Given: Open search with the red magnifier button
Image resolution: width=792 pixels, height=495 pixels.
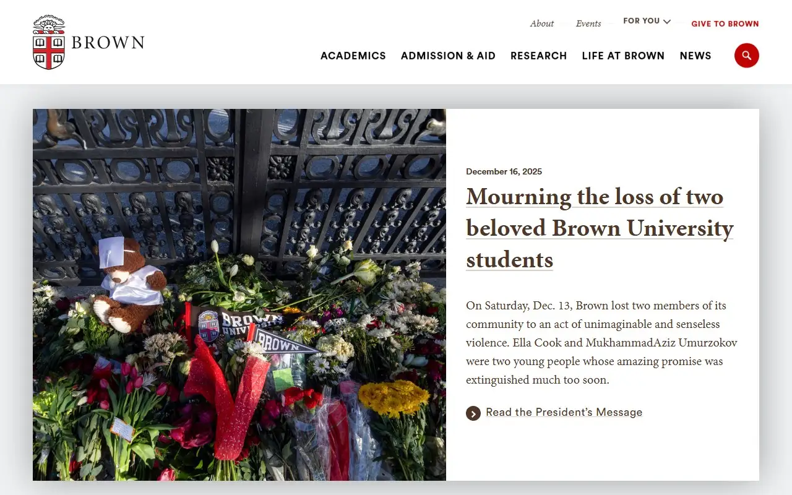Looking at the screenshot, I should click(746, 56).
